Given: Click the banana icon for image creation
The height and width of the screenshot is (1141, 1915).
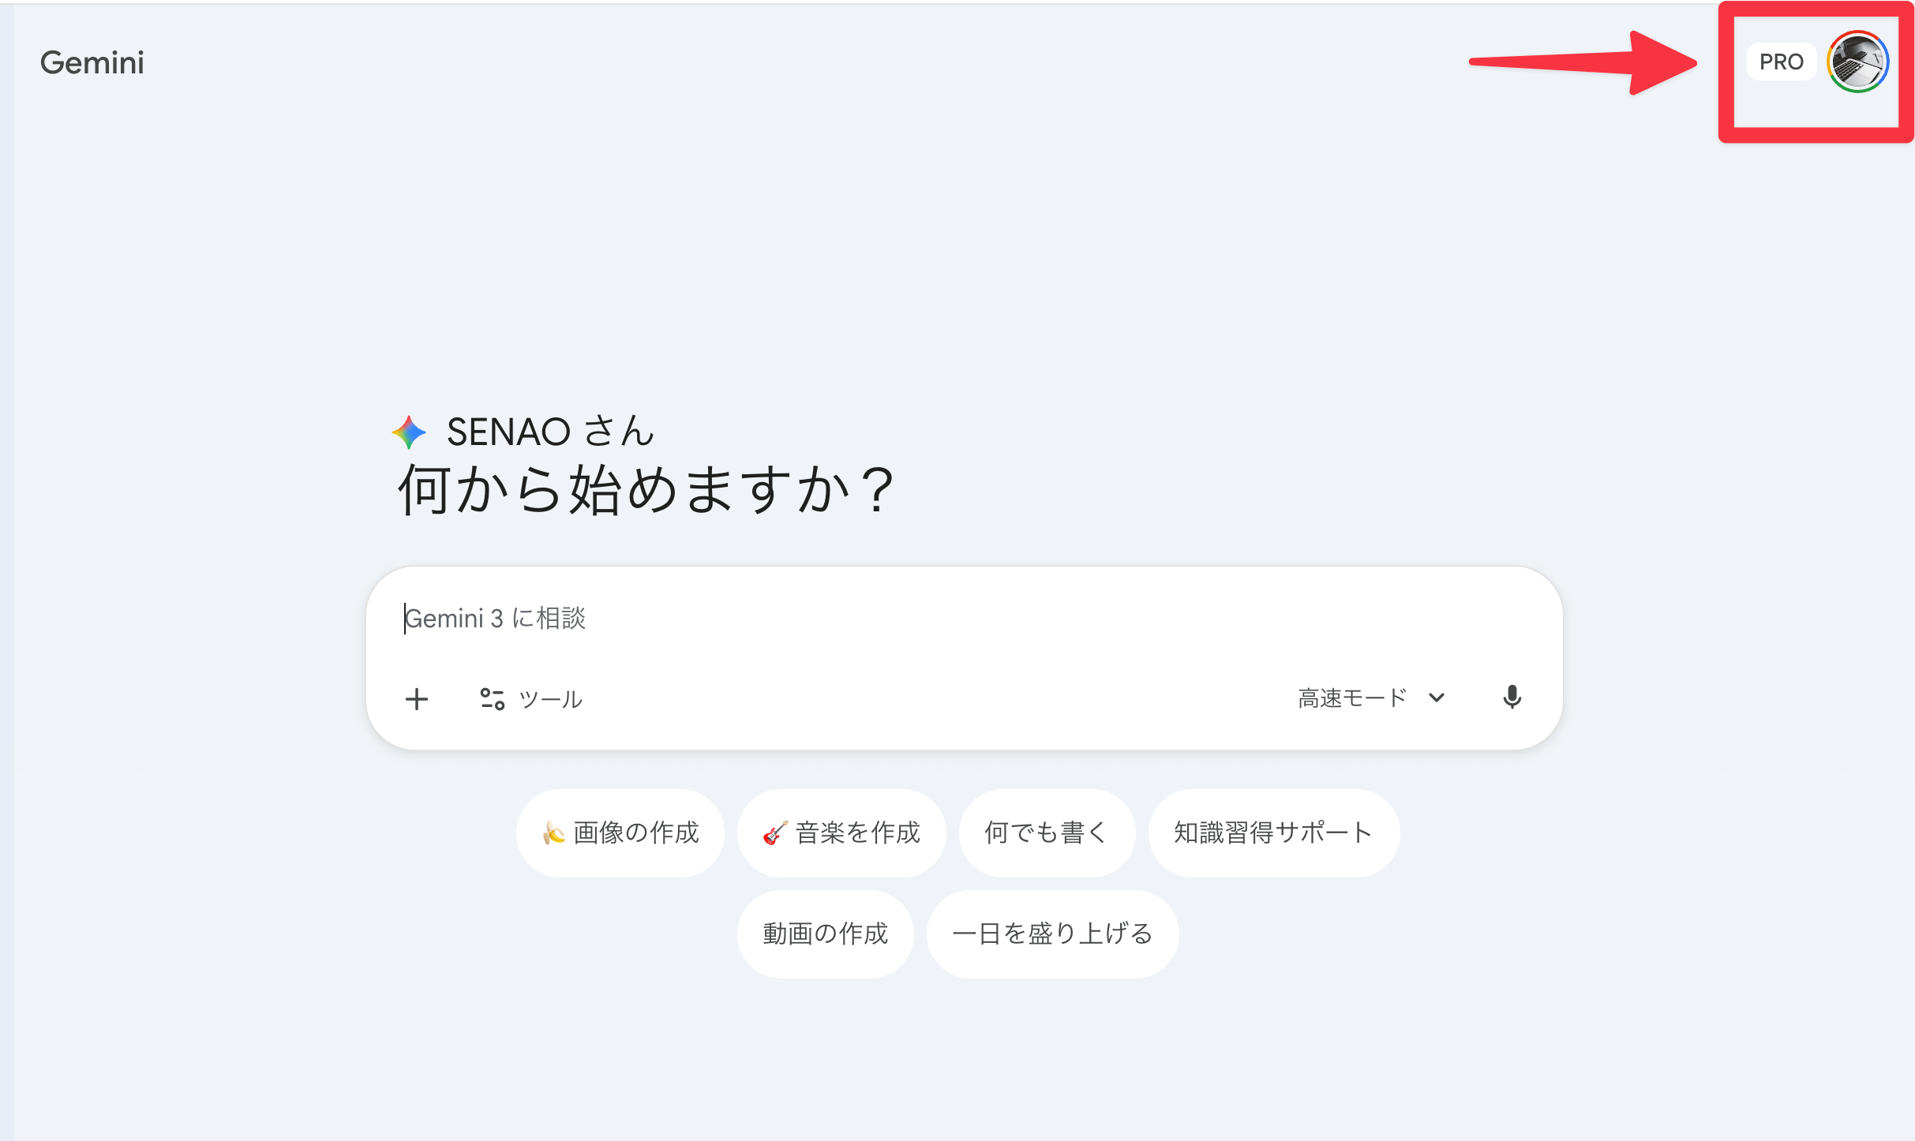Looking at the screenshot, I should 553,832.
